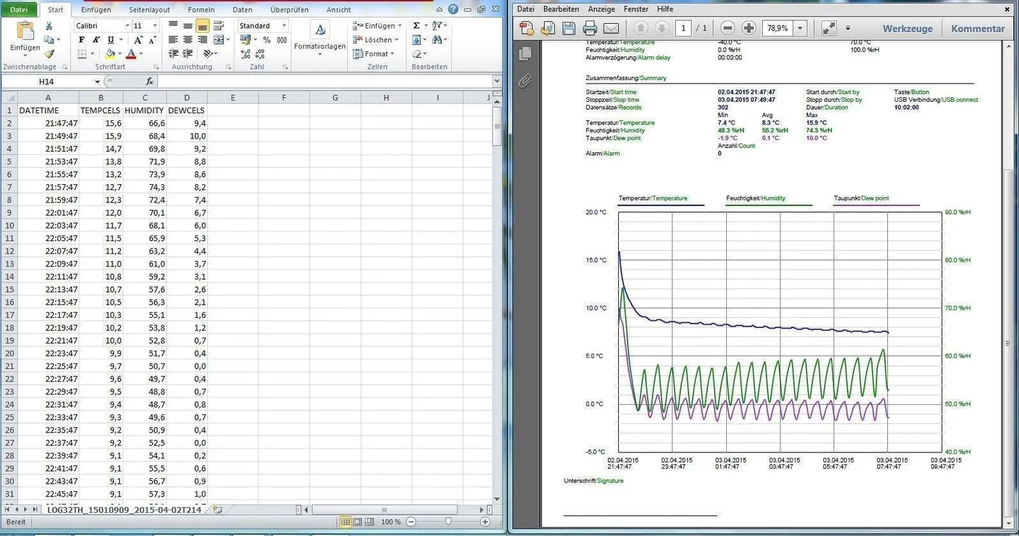Screen dimensions: 1019x536
Task: Open the Anzeige menu in PDF reader
Action: point(601,9)
